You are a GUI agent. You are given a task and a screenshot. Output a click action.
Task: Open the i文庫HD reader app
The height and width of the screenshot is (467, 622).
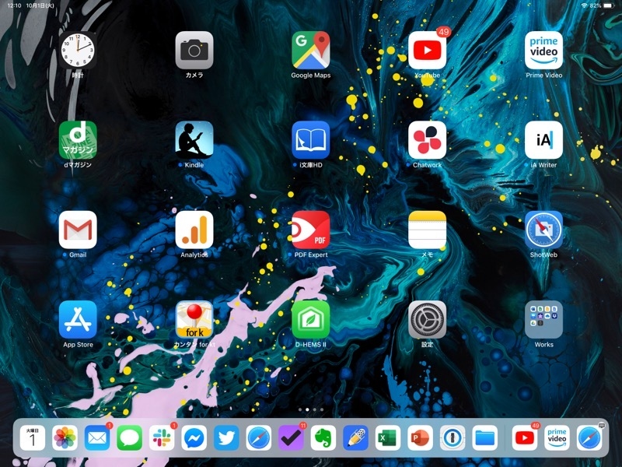pyautogui.click(x=310, y=140)
